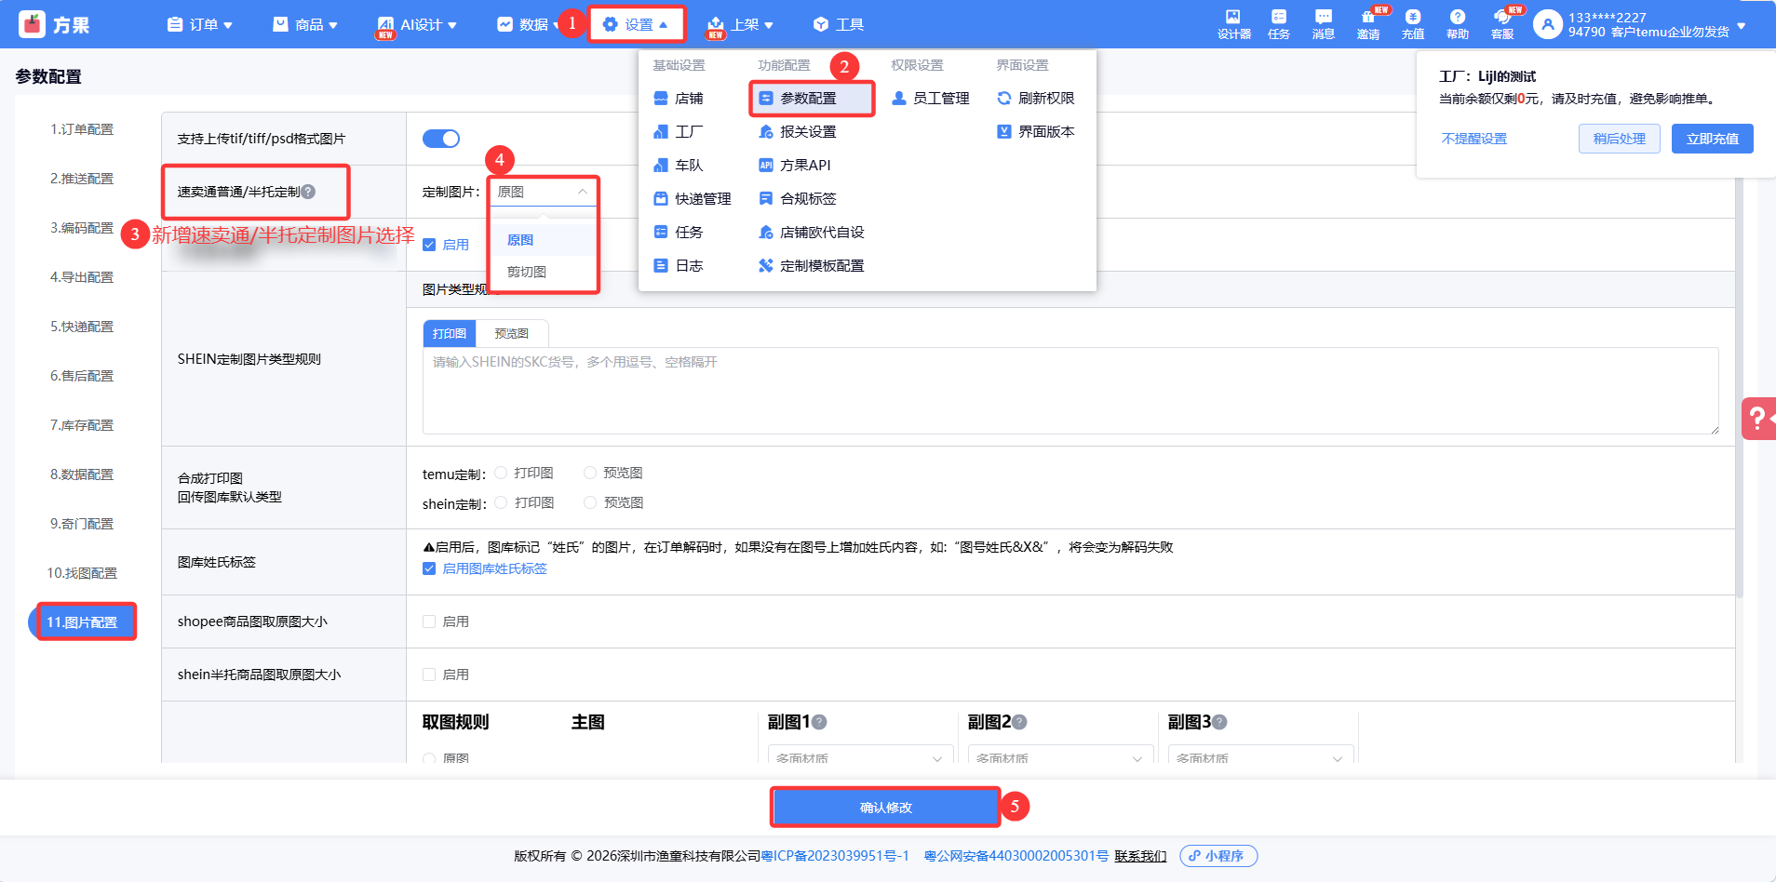The image size is (1776, 882).
Task: Choose 剪切图 from dropdown list
Action: 527,272
